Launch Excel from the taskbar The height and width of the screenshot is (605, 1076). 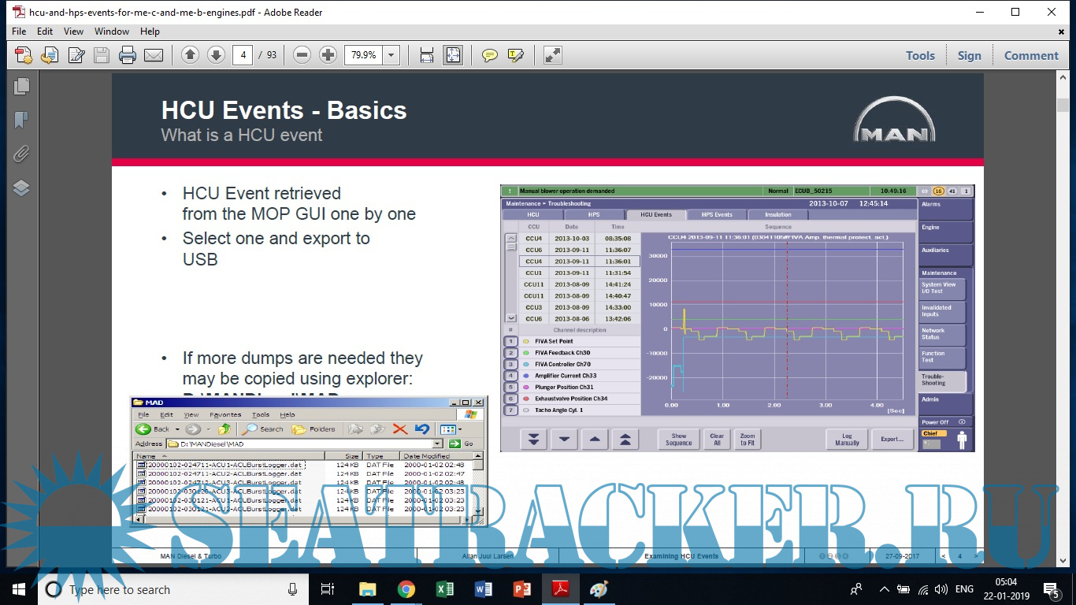(x=444, y=589)
